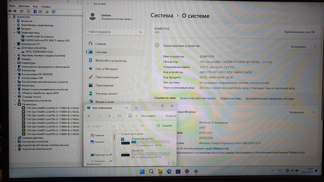Open Microsoft Store from taskbar
The image size is (324, 182).
[x=178, y=171]
